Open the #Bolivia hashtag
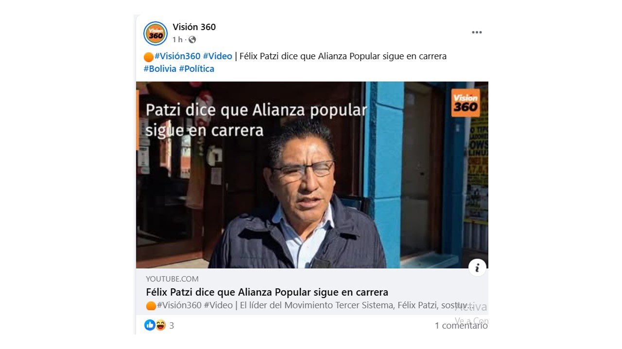The width and height of the screenshot is (622, 349). point(160,69)
